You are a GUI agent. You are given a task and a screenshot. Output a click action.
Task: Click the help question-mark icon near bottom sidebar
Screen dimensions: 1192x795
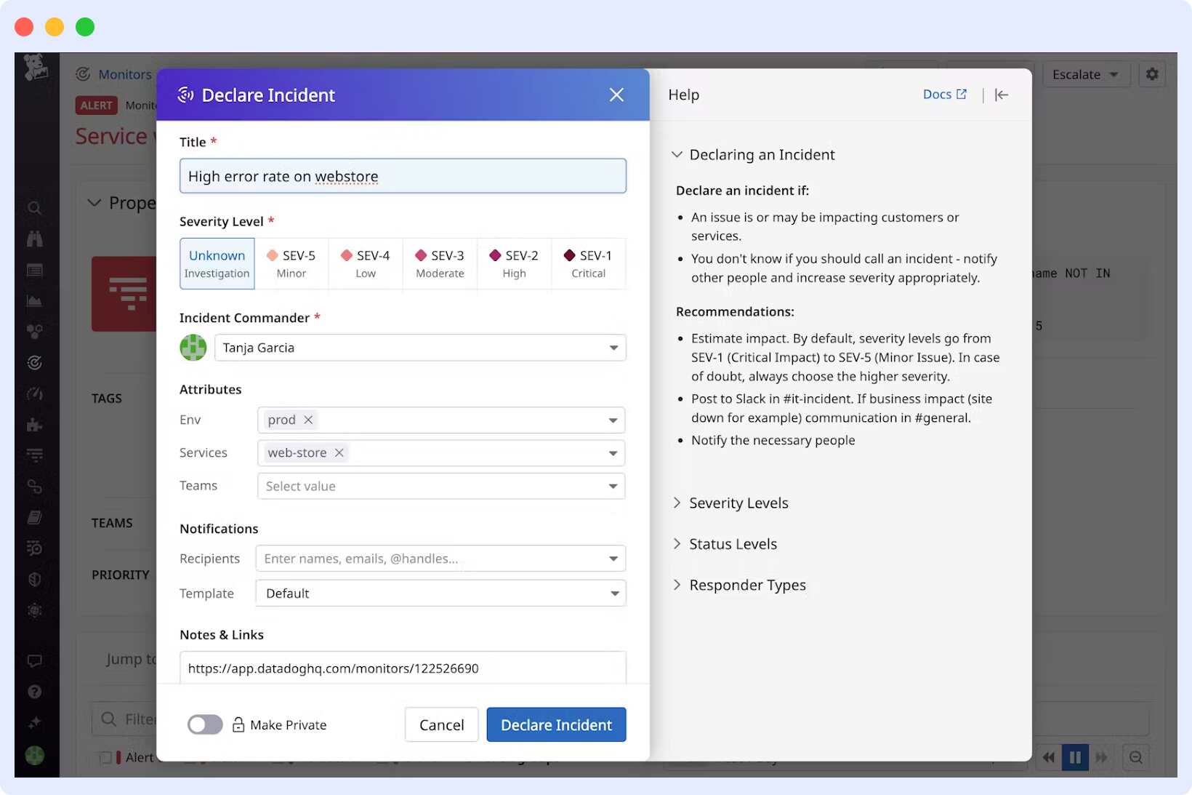pyautogui.click(x=34, y=691)
